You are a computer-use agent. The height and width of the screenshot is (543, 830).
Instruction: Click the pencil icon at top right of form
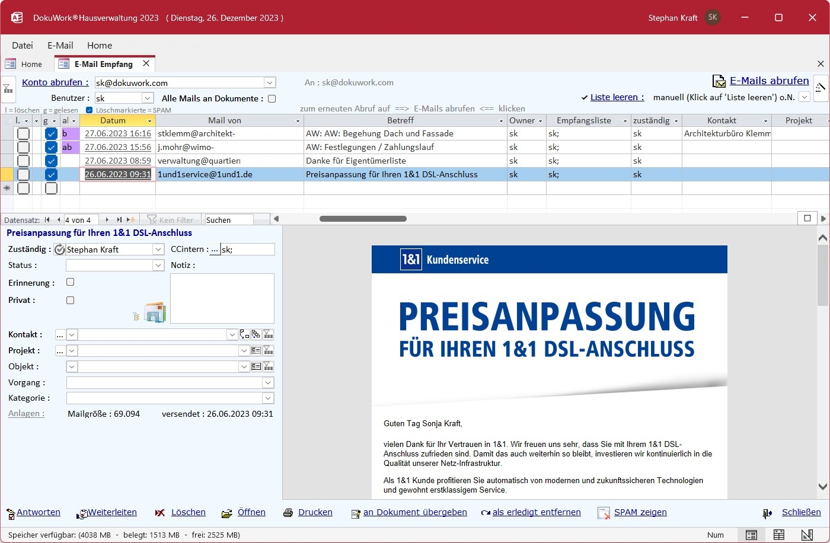(821, 89)
